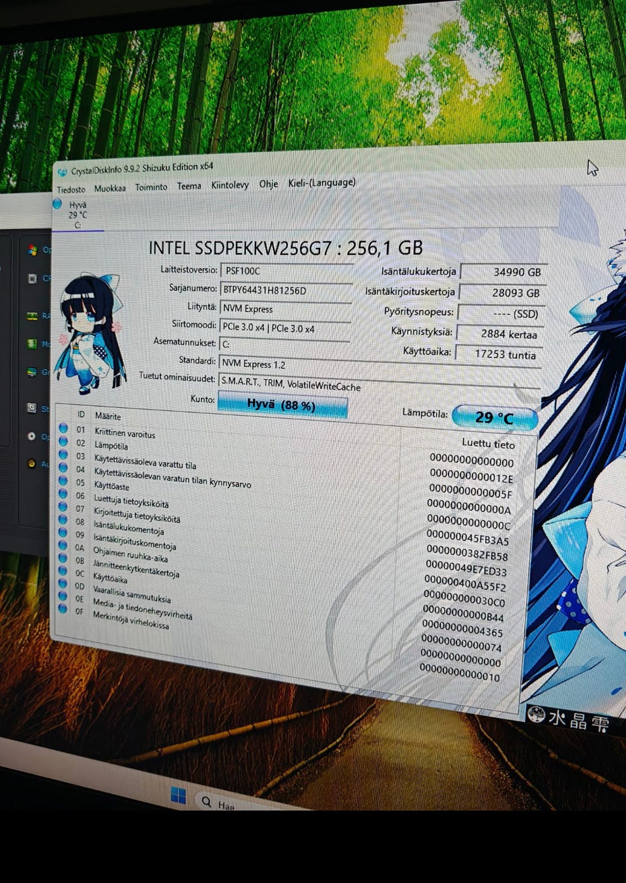
Task: Click the status orb for Isäntälukukomentoja
Action: pos(63,520)
